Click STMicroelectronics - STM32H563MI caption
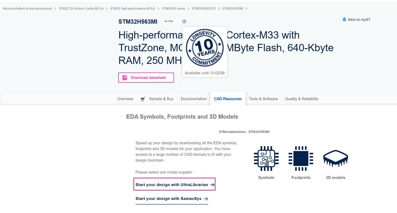 click(x=244, y=132)
